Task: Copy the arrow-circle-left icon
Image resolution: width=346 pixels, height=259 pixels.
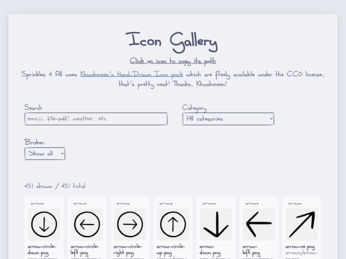Action: click(87, 224)
